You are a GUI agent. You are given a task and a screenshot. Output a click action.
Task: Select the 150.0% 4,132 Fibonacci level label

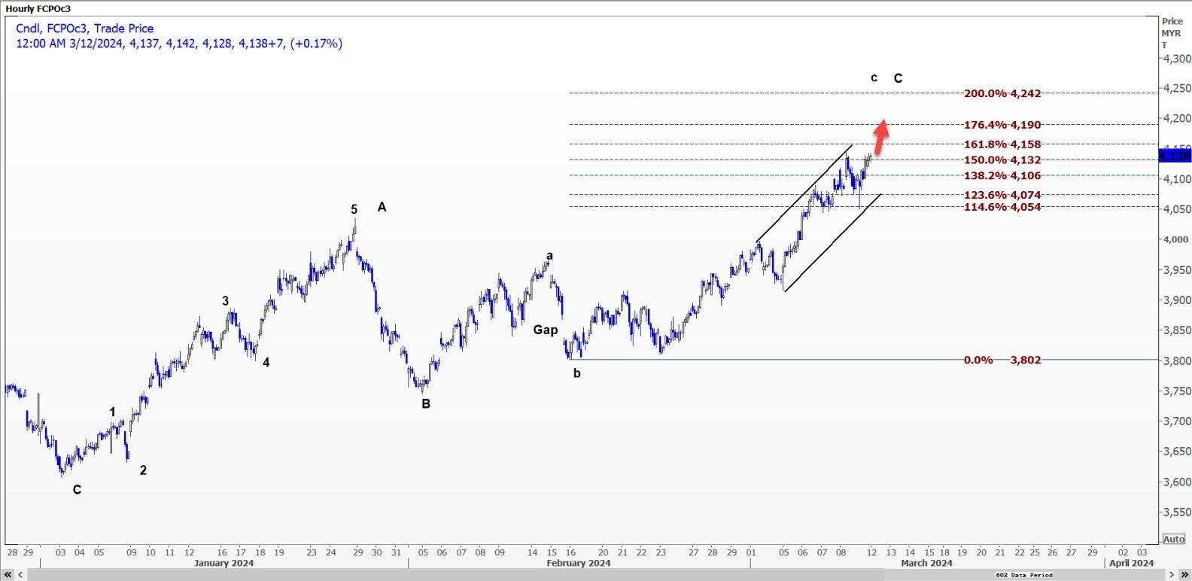(x=1002, y=160)
